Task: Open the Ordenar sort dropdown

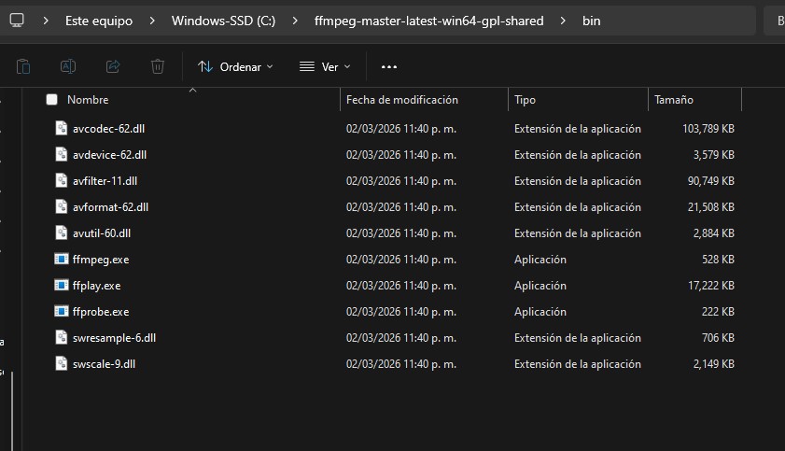Action: point(235,66)
